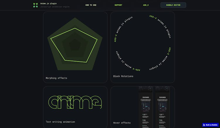Click the Anime.js plugin header title
This screenshot has height=128, width=220.
point(48,4)
